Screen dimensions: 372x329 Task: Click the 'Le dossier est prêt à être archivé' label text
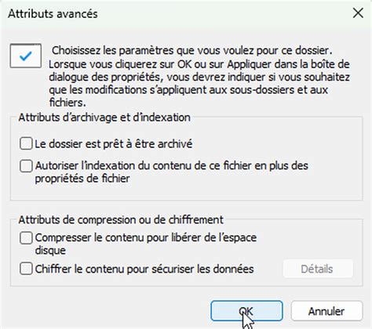point(114,144)
